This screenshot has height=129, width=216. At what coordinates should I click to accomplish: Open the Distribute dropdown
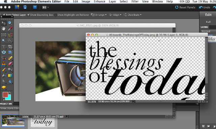point(133,15)
